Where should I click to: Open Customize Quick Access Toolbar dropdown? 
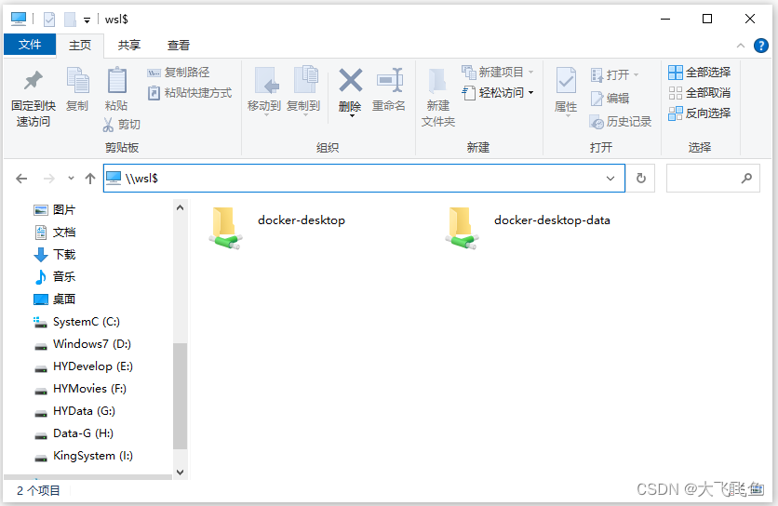(87, 20)
